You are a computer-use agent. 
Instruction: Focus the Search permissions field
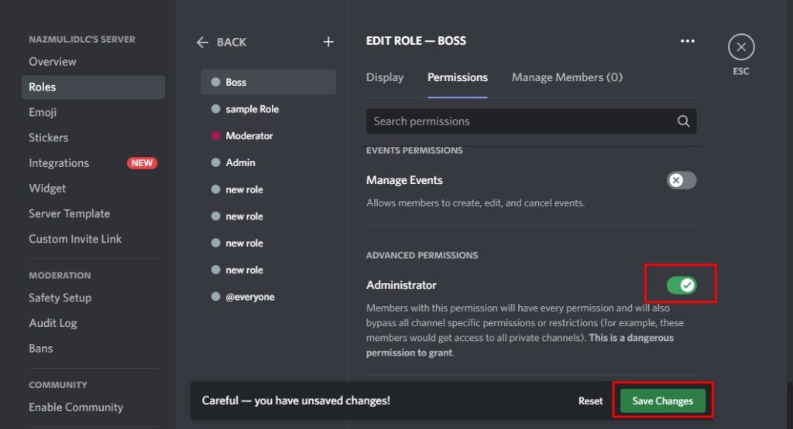[x=531, y=121]
